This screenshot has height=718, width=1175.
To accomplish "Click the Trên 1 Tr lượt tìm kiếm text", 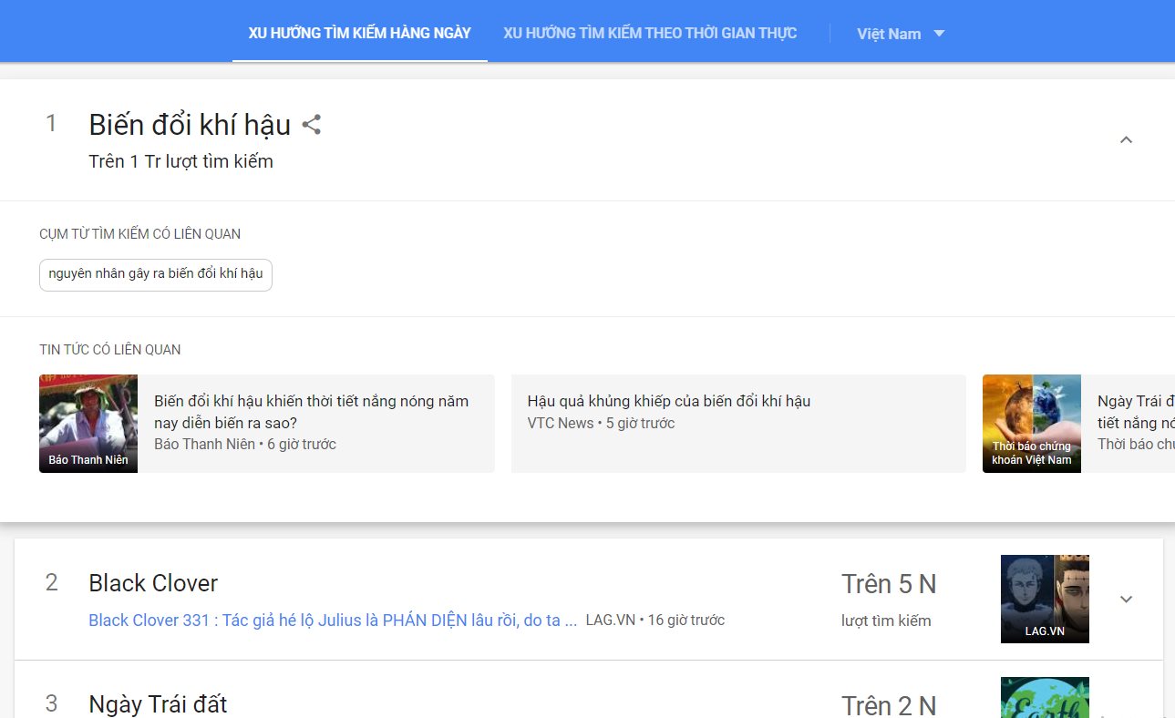I will pyautogui.click(x=180, y=161).
